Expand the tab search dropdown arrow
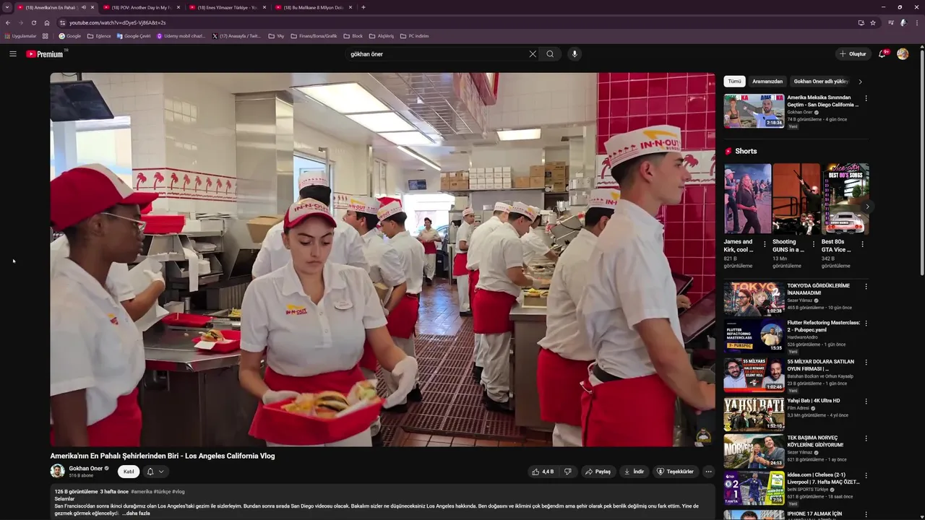Image resolution: width=925 pixels, height=520 pixels. [x=7, y=7]
